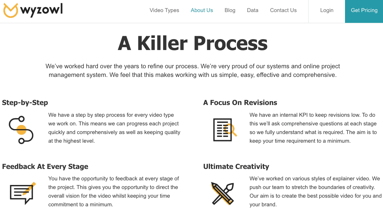Open the Video Types menu

(x=164, y=10)
